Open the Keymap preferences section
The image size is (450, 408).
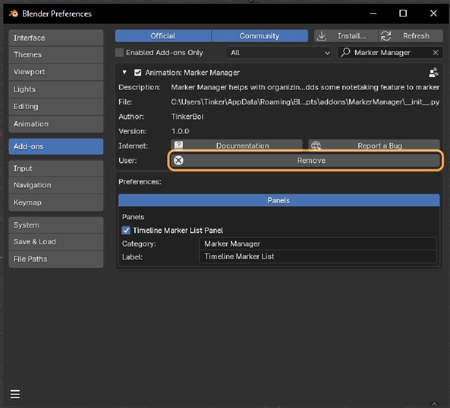(56, 202)
